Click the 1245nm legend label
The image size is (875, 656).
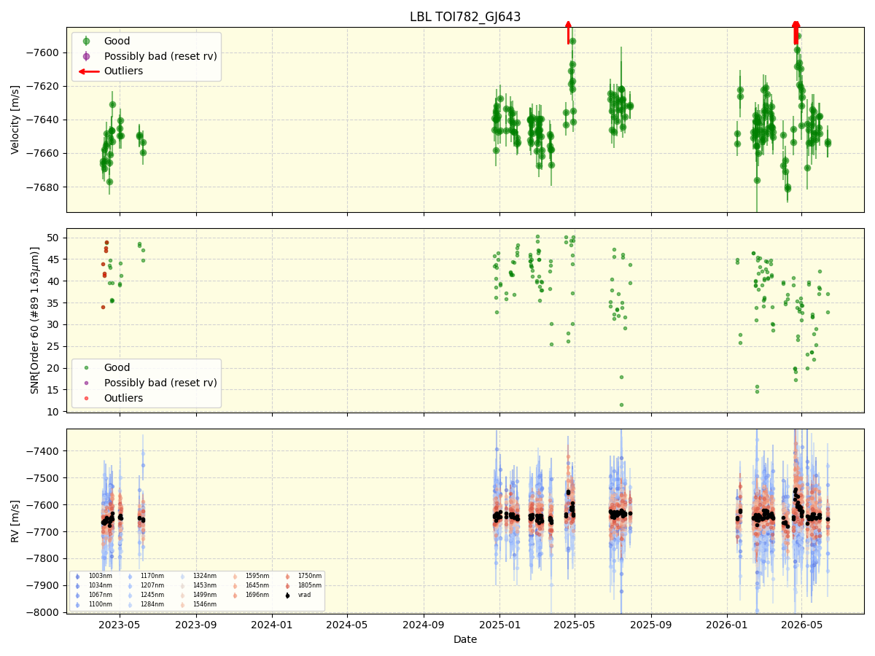point(152,595)
